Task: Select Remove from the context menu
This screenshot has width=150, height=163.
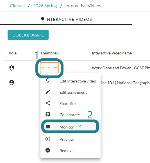Action: (x=71, y=151)
